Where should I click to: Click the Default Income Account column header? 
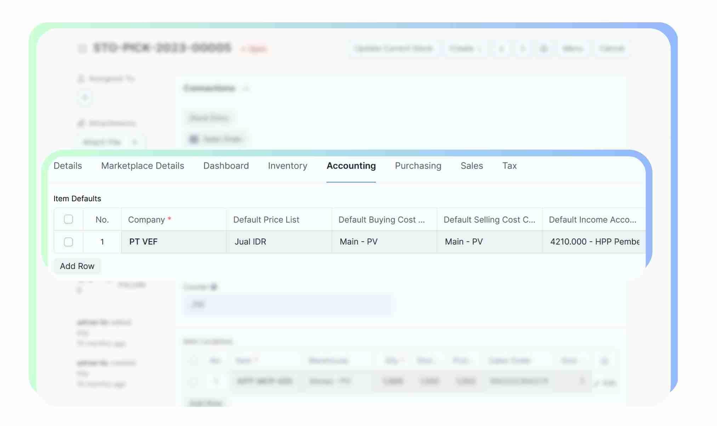593,220
